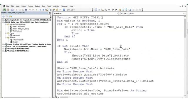188x106 pixels.
Task: Open the Properties Window toolbar icon
Action: point(53,10)
